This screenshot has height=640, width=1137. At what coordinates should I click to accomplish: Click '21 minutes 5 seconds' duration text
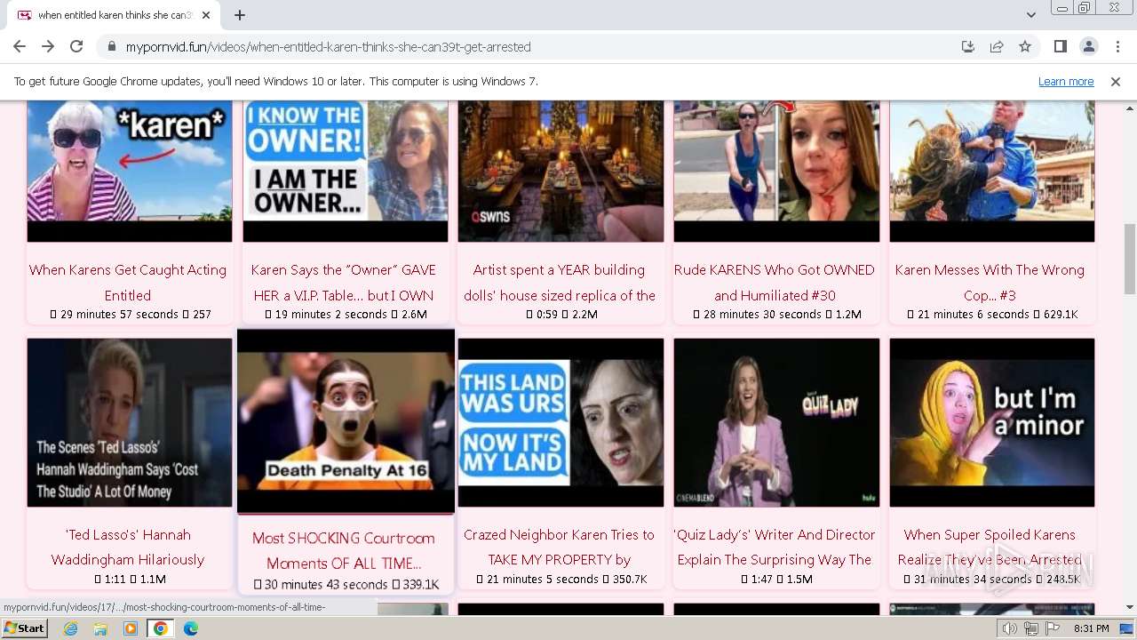(x=544, y=580)
